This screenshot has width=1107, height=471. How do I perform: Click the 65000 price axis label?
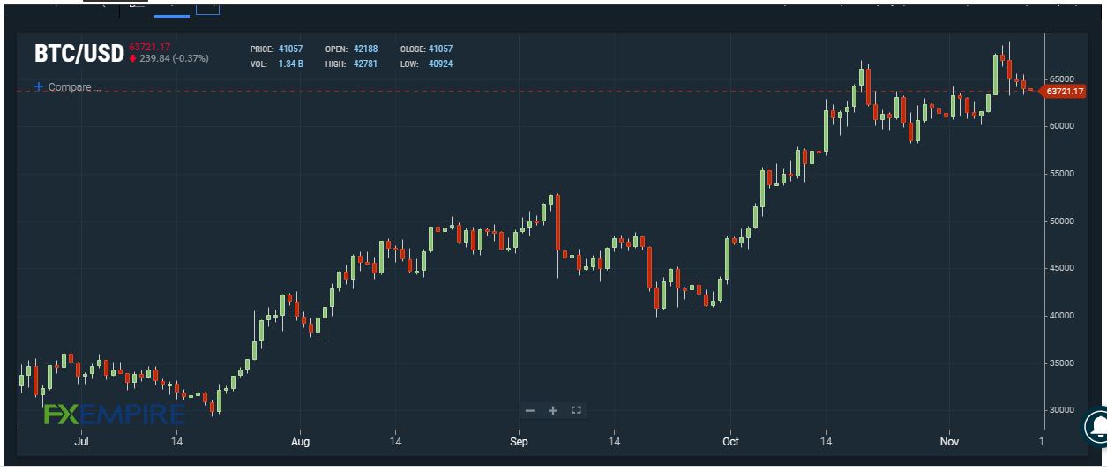tap(1062, 78)
